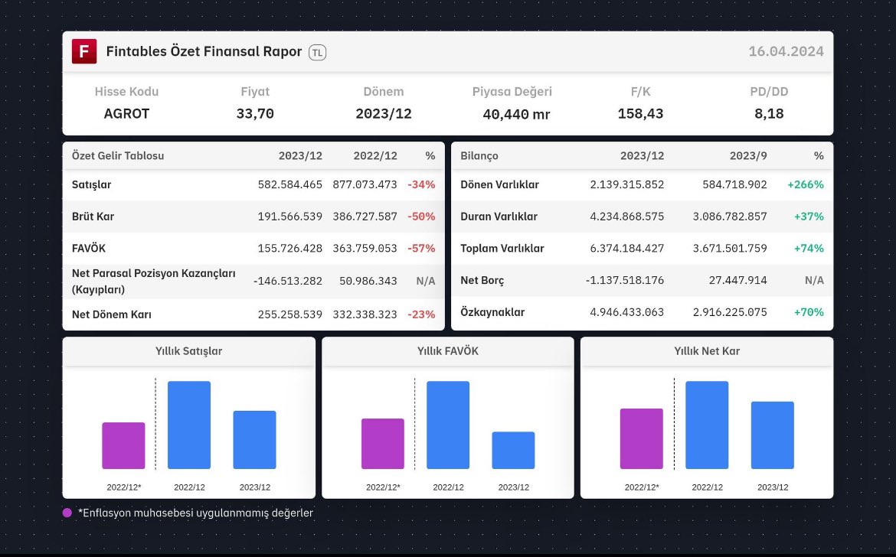Click the 2023/12 bar in Yıllık Satışlar chart
This screenshot has height=557, width=896.
coord(255,440)
